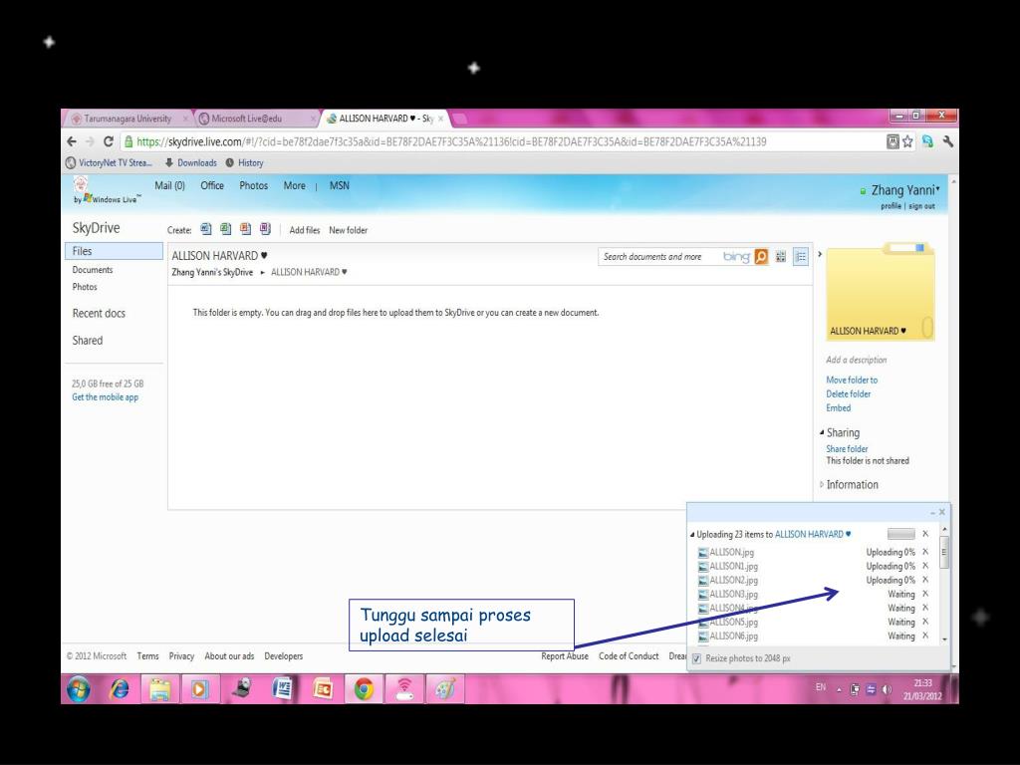Click New folder
The image size is (1020, 765).
click(348, 230)
